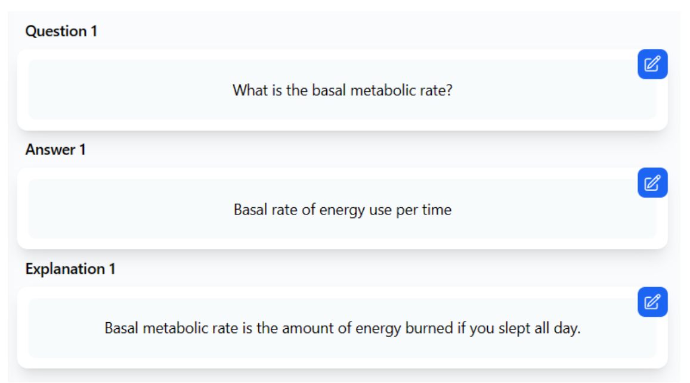Modify 'What is the basal metabolic rate?' via pencil icon
The width and height of the screenshot is (690, 383).
click(x=652, y=64)
